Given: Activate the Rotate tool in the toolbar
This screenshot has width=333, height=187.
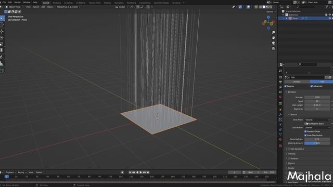Looking at the screenshot, I should point(2,38).
